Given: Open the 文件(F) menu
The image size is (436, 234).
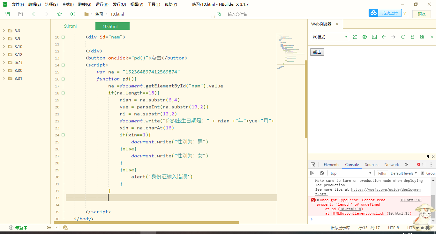Looking at the screenshot, I should [18, 4].
